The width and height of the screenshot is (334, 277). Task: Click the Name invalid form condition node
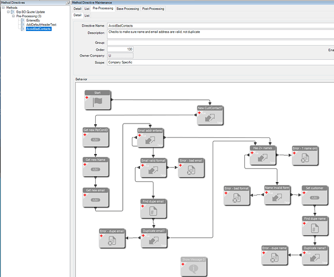(277, 195)
